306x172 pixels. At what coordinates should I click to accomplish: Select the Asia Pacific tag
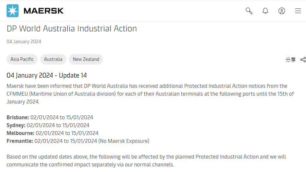point(22,59)
